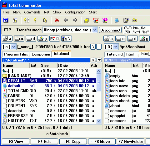Screen dimensions: 150x146
Task: Sort left panel by Ext column
Action: point(35,66)
